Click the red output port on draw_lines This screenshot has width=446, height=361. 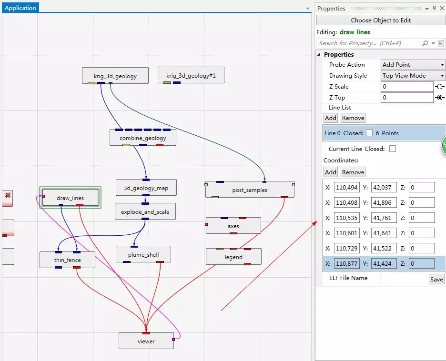80,205
